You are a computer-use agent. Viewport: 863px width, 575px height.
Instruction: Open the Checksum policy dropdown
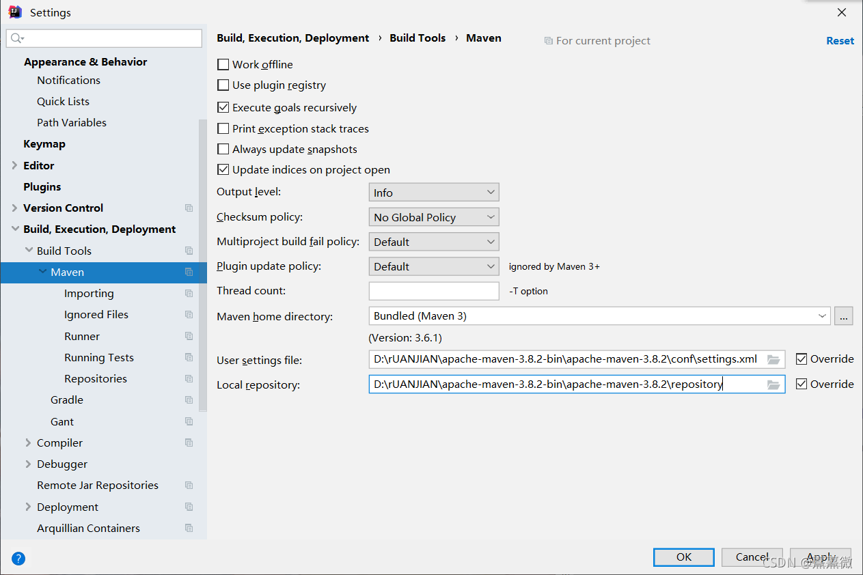pos(434,217)
